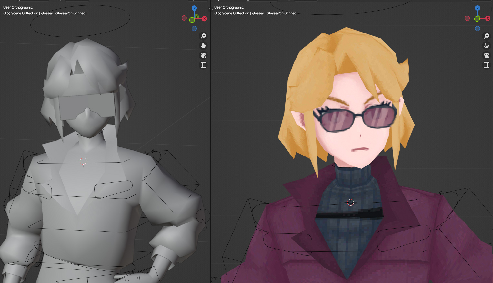Toggle camera view in the left viewport
493x283 pixels.
pyautogui.click(x=203, y=55)
